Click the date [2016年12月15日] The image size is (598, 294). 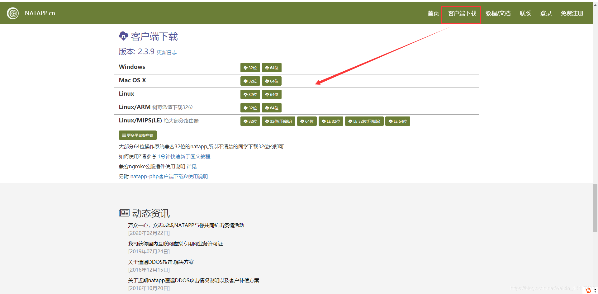tap(149, 270)
